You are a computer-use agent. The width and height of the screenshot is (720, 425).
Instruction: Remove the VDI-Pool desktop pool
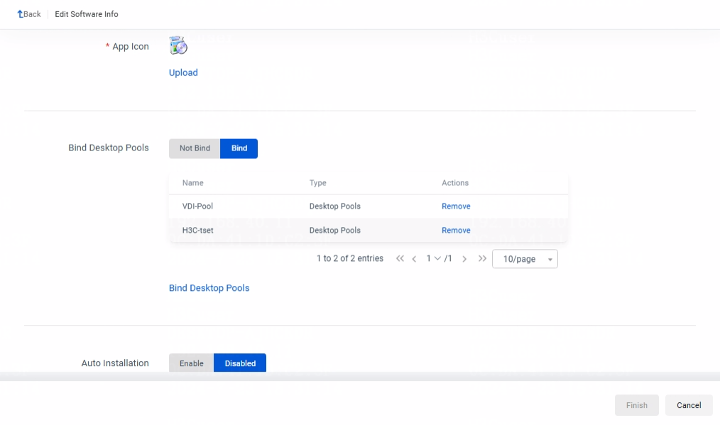click(x=456, y=206)
